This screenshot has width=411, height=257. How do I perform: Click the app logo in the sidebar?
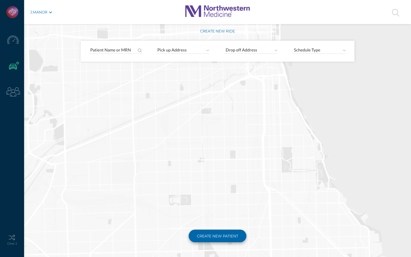coord(12,12)
